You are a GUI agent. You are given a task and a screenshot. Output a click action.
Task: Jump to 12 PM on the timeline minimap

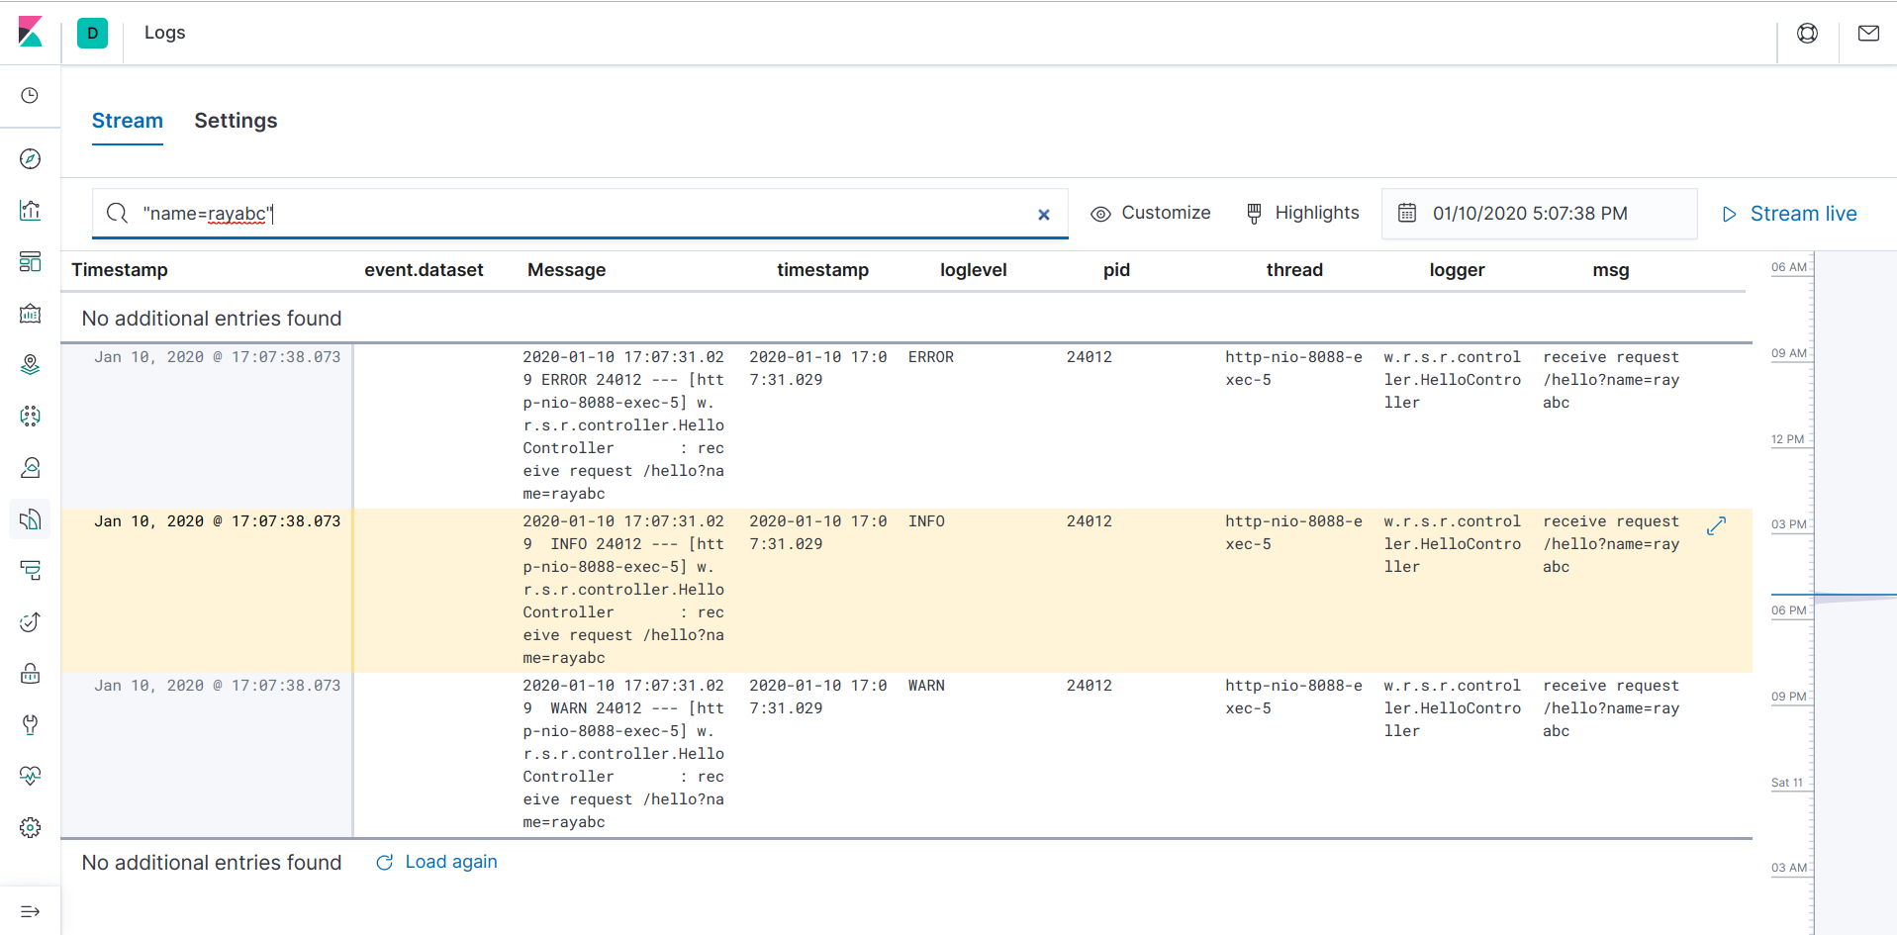(1788, 439)
